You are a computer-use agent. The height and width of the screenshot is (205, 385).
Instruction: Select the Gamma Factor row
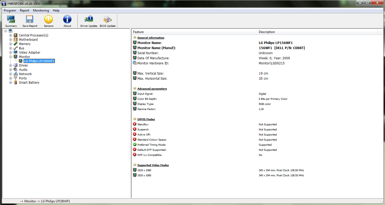pos(257,109)
